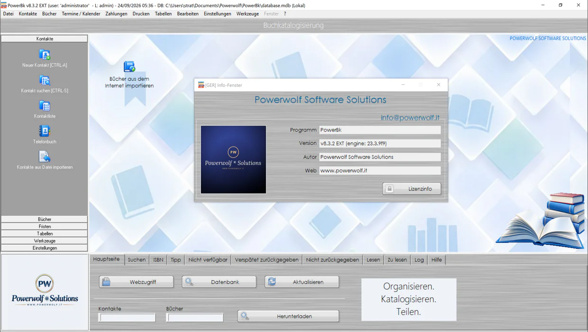Switch to the Tipp tab

(176, 260)
